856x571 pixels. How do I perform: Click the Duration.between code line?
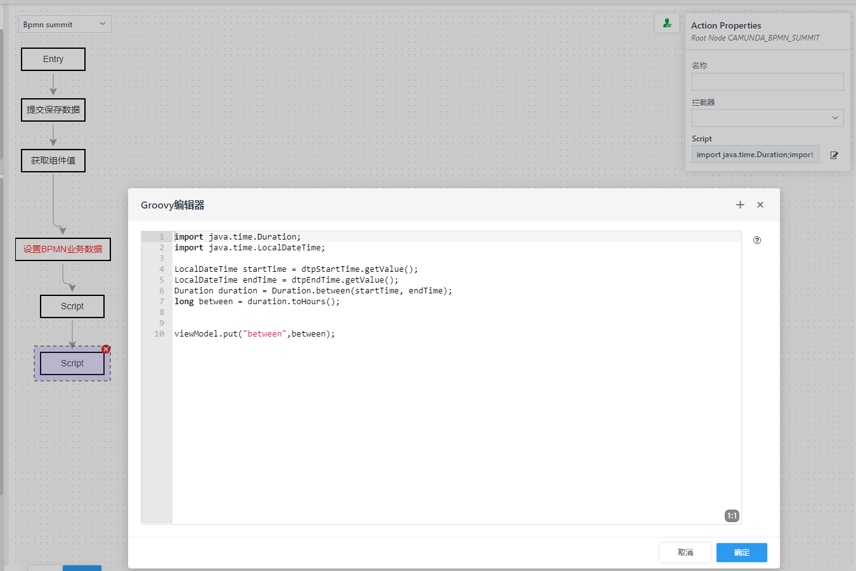[313, 291]
